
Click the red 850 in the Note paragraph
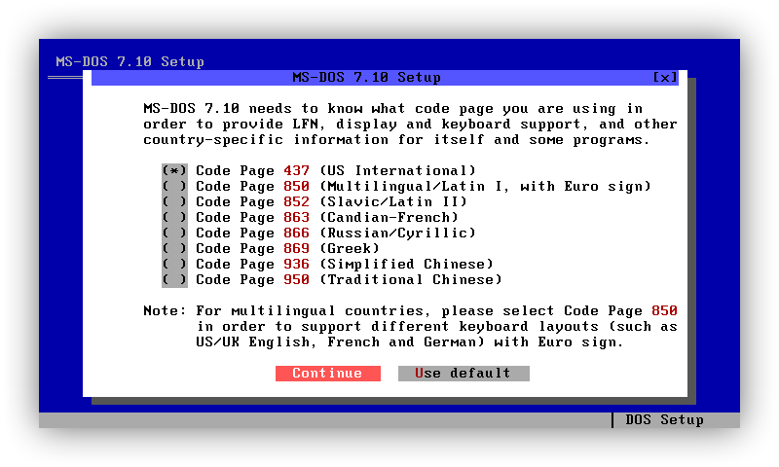click(664, 311)
